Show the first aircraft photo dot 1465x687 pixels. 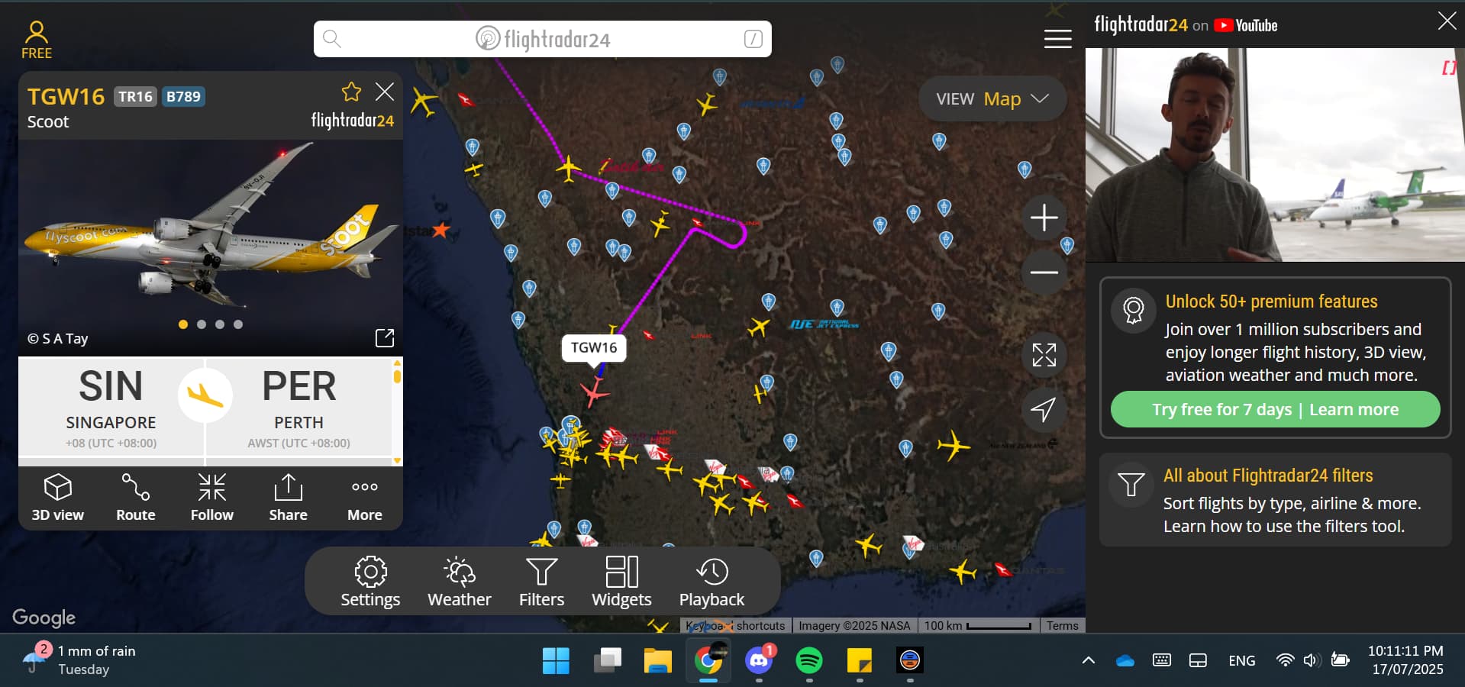tap(183, 324)
